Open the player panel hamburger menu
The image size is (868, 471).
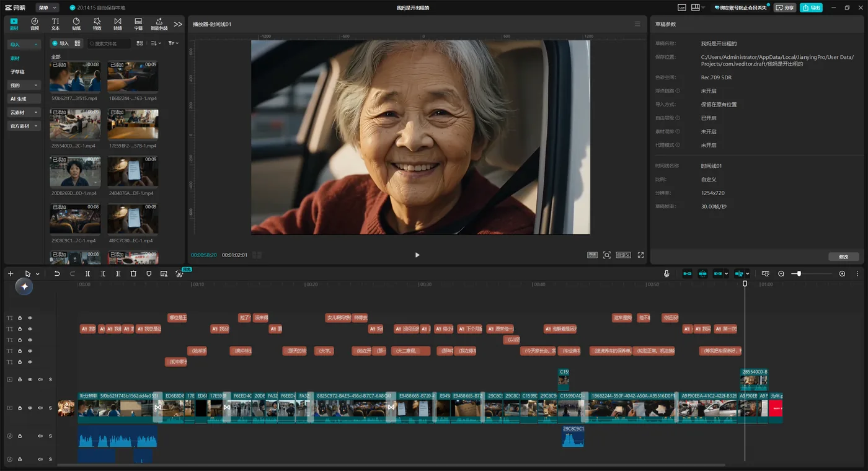(x=637, y=24)
